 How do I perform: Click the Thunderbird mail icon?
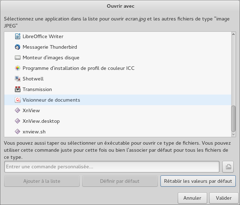tap(18, 47)
